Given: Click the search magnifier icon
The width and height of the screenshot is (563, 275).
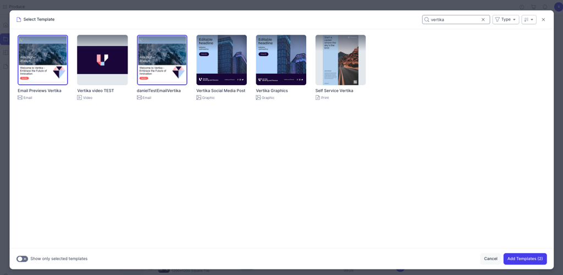Looking at the screenshot, I should coord(427,20).
